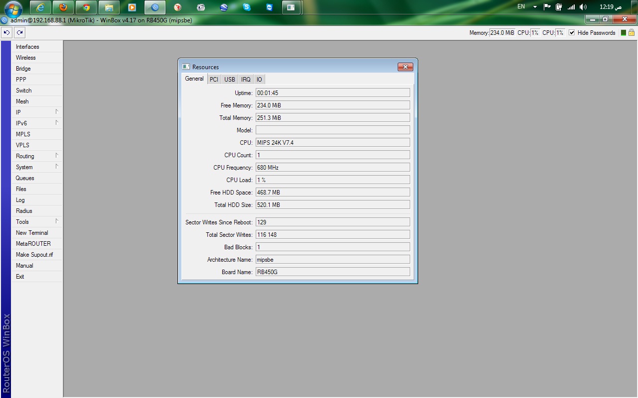Click the Architecture Name field mipsbe
The height and width of the screenshot is (398, 638).
pyautogui.click(x=333, y=259)
